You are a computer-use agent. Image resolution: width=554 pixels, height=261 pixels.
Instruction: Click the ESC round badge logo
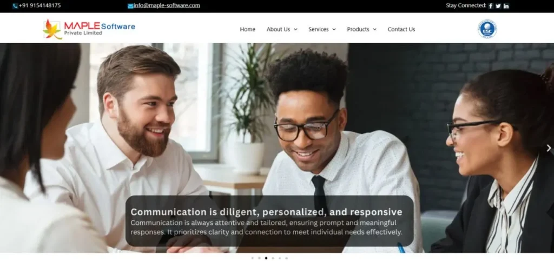[x=487, y=29]
